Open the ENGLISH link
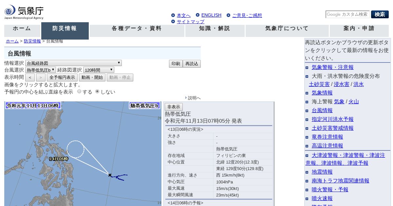The image size is (393, 206). pos(211,15)
